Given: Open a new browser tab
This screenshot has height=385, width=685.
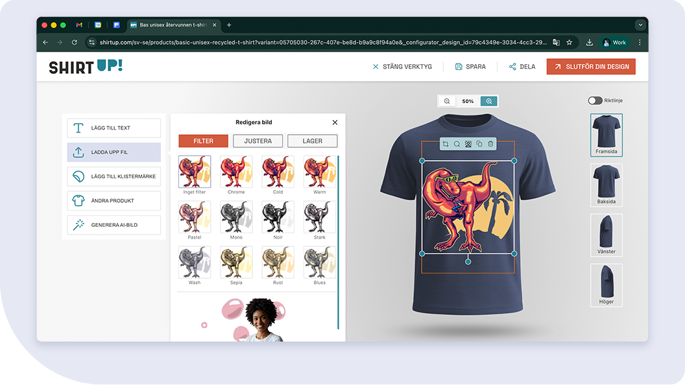Looking at the screenshot, I should pyautogui.click(x=229, y=25).
